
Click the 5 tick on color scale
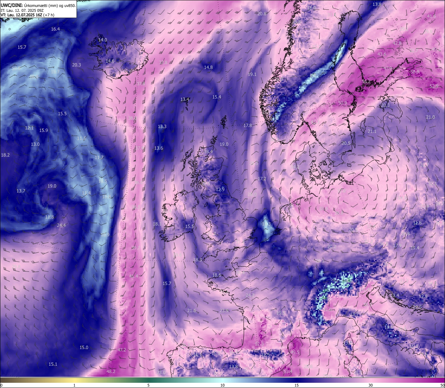click(148, 385)
